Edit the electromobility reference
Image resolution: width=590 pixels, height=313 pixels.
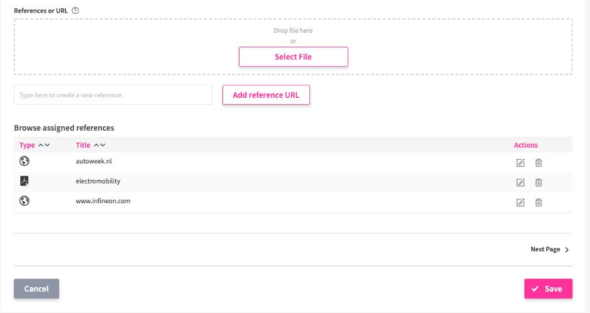coord(521,183)
